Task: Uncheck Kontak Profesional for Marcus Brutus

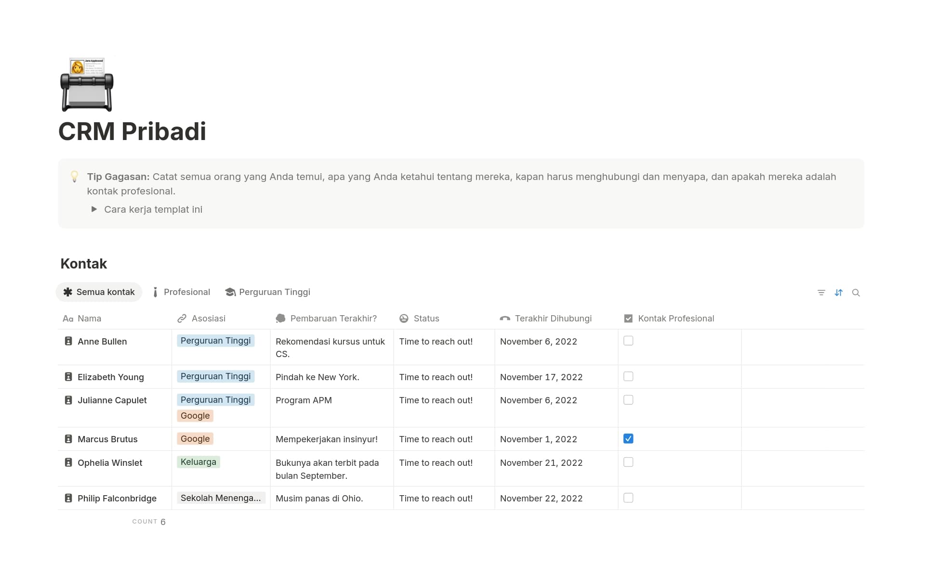Action: click(628, 438)
